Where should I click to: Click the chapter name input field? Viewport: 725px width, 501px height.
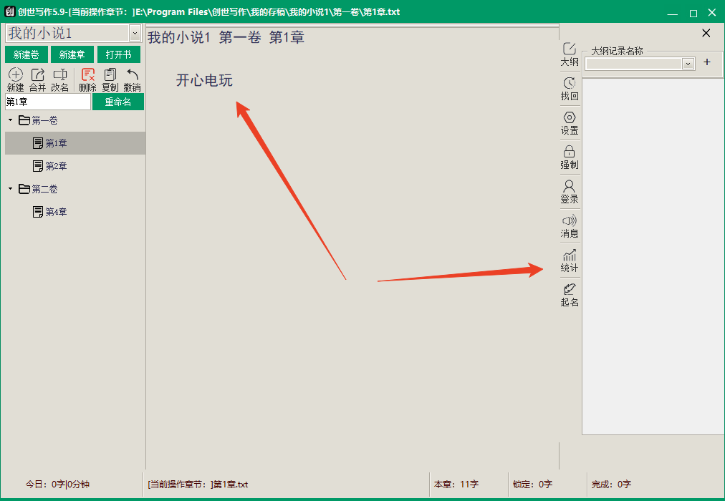(47, 102)
